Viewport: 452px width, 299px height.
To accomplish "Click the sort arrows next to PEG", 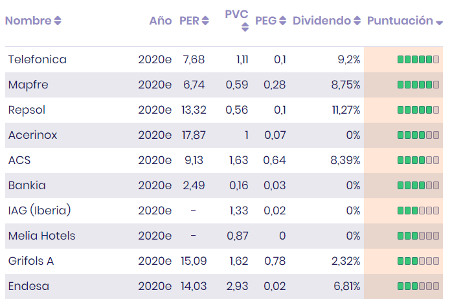I will 282,21.
